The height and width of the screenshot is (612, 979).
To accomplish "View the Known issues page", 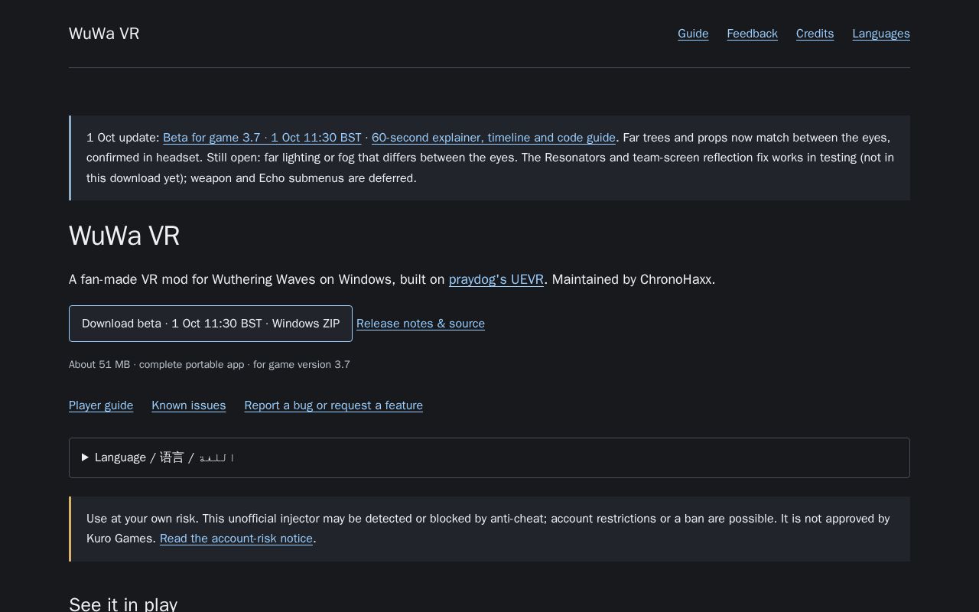I will click(x=189, y=405).
